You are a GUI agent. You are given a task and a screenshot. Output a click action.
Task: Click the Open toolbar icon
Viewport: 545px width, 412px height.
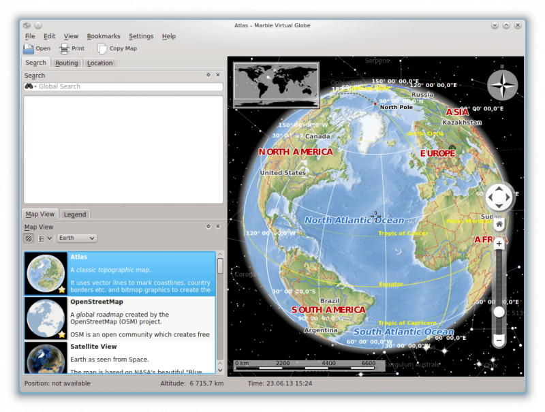(x=29, y=48)
